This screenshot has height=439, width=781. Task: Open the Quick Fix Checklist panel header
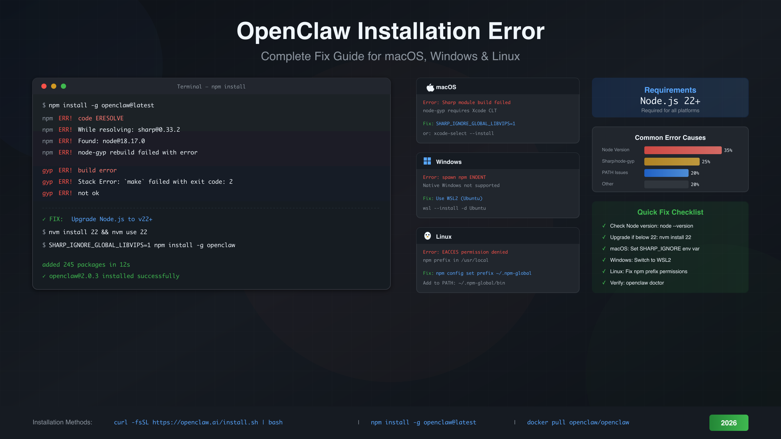pos(670,212)
